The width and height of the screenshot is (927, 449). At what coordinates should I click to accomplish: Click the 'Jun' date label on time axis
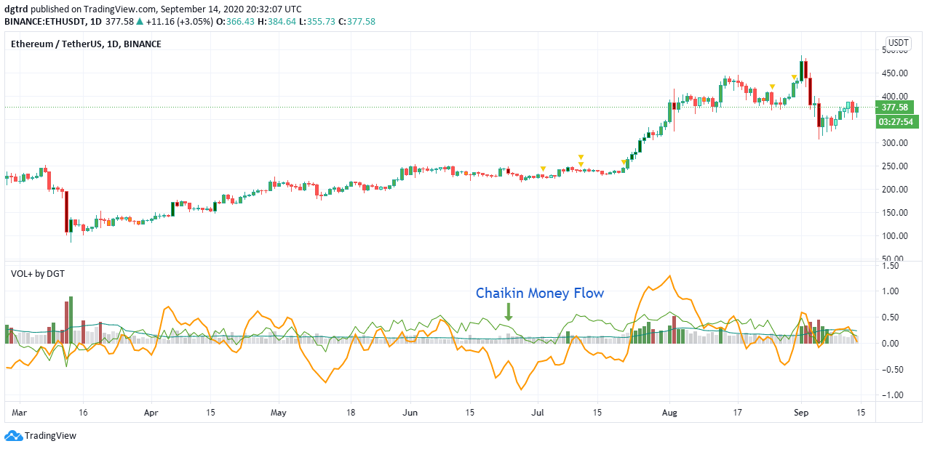[410, 411]
